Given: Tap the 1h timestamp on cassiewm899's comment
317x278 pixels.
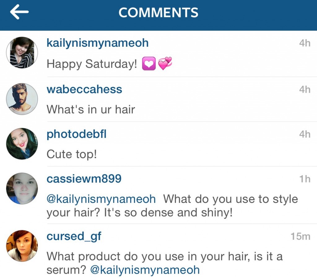Looking at the screenshot, I should pyautogui.click(x=305, y=179).
